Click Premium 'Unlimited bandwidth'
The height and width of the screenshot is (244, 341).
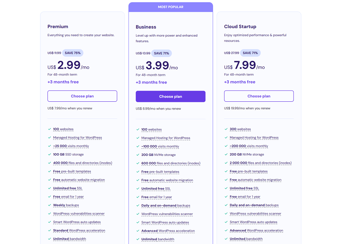tap(69, 239)
